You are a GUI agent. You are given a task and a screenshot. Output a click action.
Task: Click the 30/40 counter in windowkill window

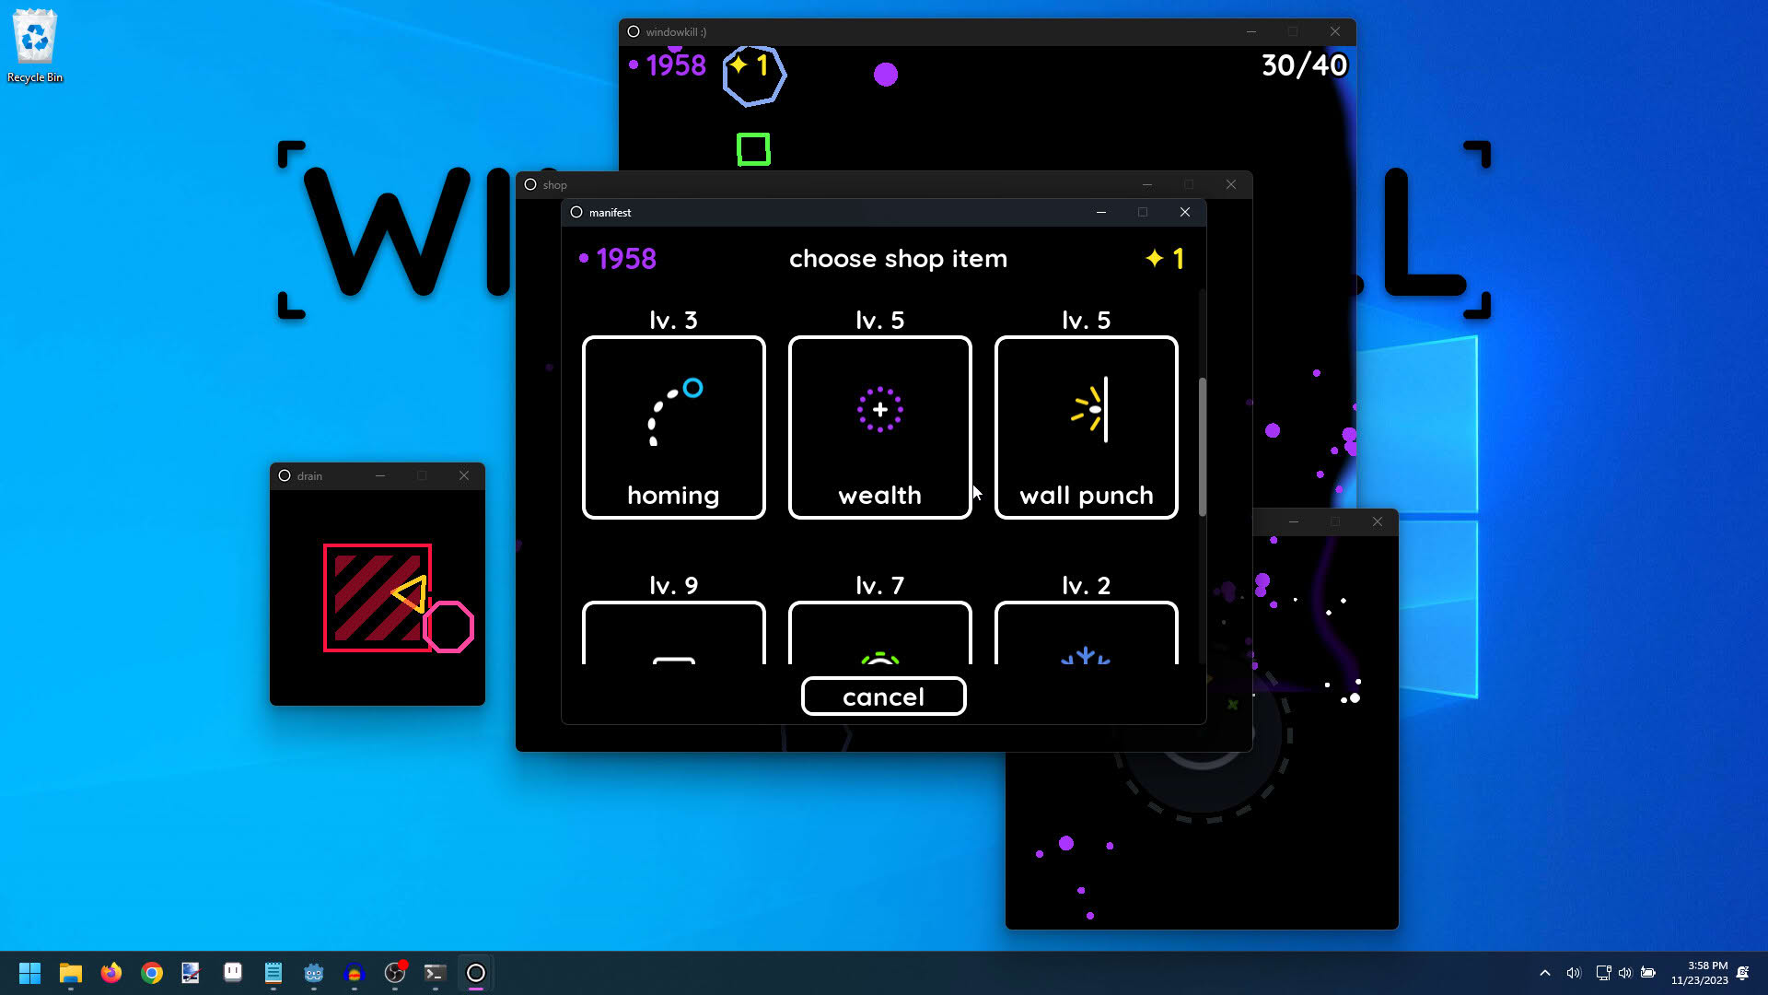1304,65
